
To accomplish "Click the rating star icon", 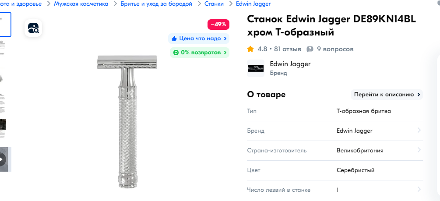I will 250,49.
